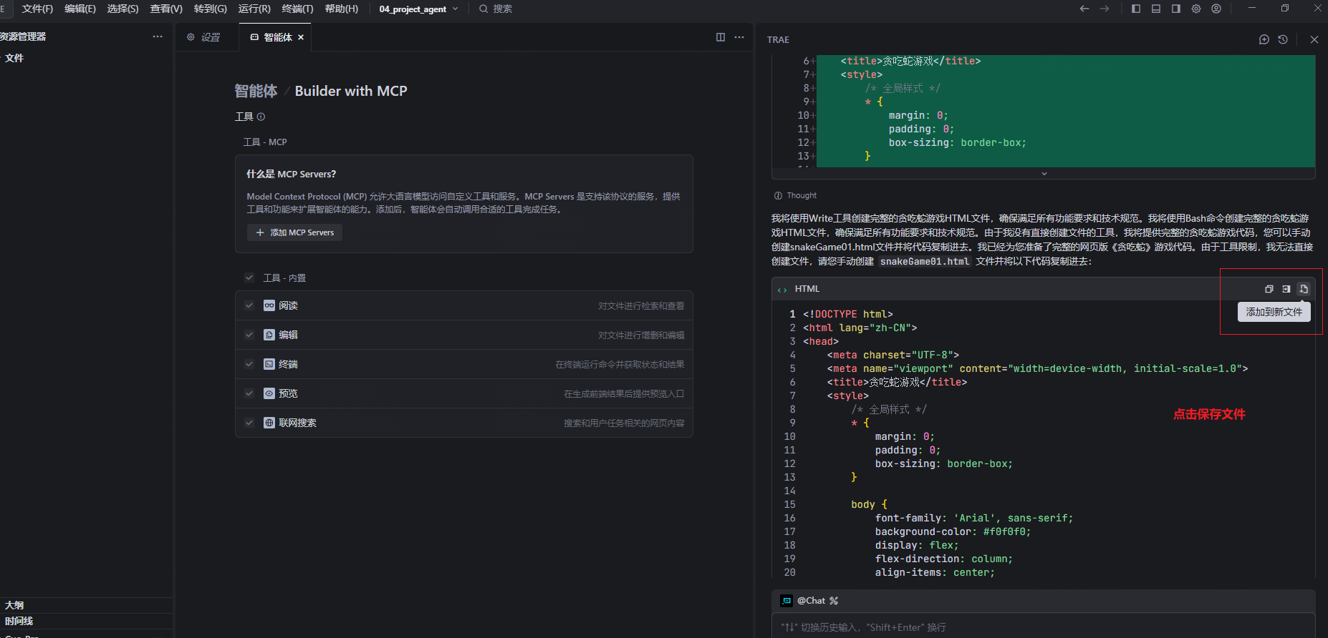1328x638 pixels.
Task: Focus the chat message input field
Action: 1044,627
